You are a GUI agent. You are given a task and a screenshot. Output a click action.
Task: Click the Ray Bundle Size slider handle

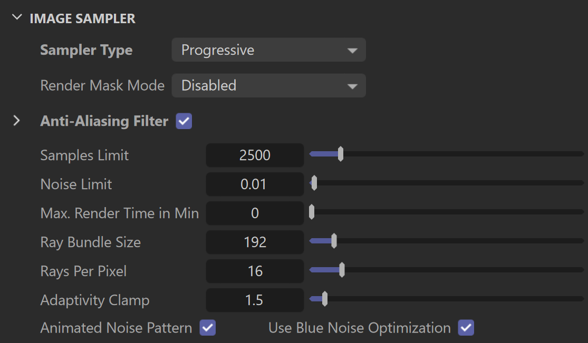[x=334, y=241]
